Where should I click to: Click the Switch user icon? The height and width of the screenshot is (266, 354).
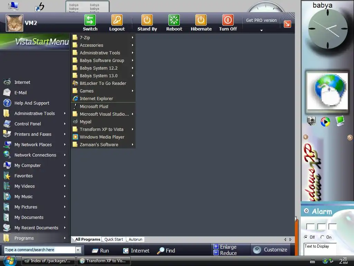coord(90,20)
